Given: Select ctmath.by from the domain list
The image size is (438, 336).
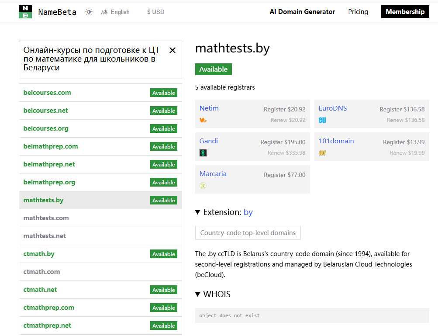Looking at the screenshot, I should 39,254.
